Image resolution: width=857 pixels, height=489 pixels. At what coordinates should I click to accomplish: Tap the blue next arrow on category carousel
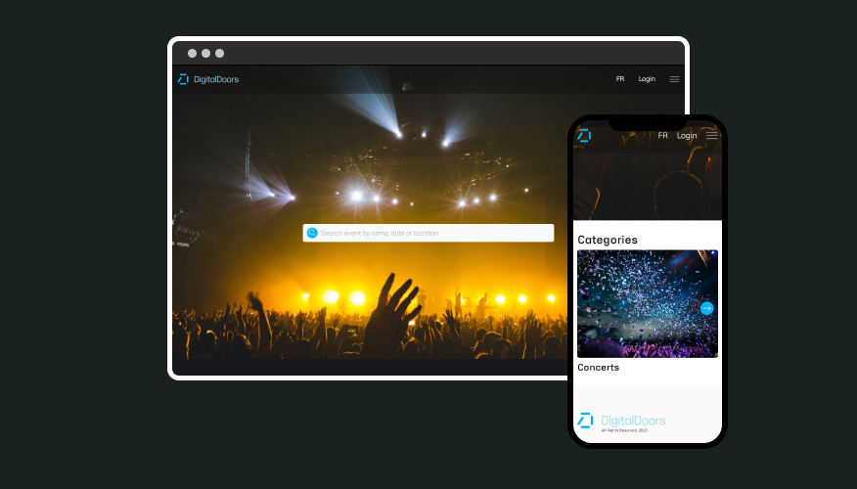point(707,308)
